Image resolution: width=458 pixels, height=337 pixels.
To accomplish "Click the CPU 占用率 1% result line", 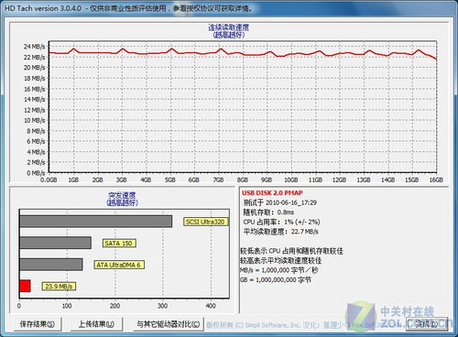I will (x=281, y=222).
